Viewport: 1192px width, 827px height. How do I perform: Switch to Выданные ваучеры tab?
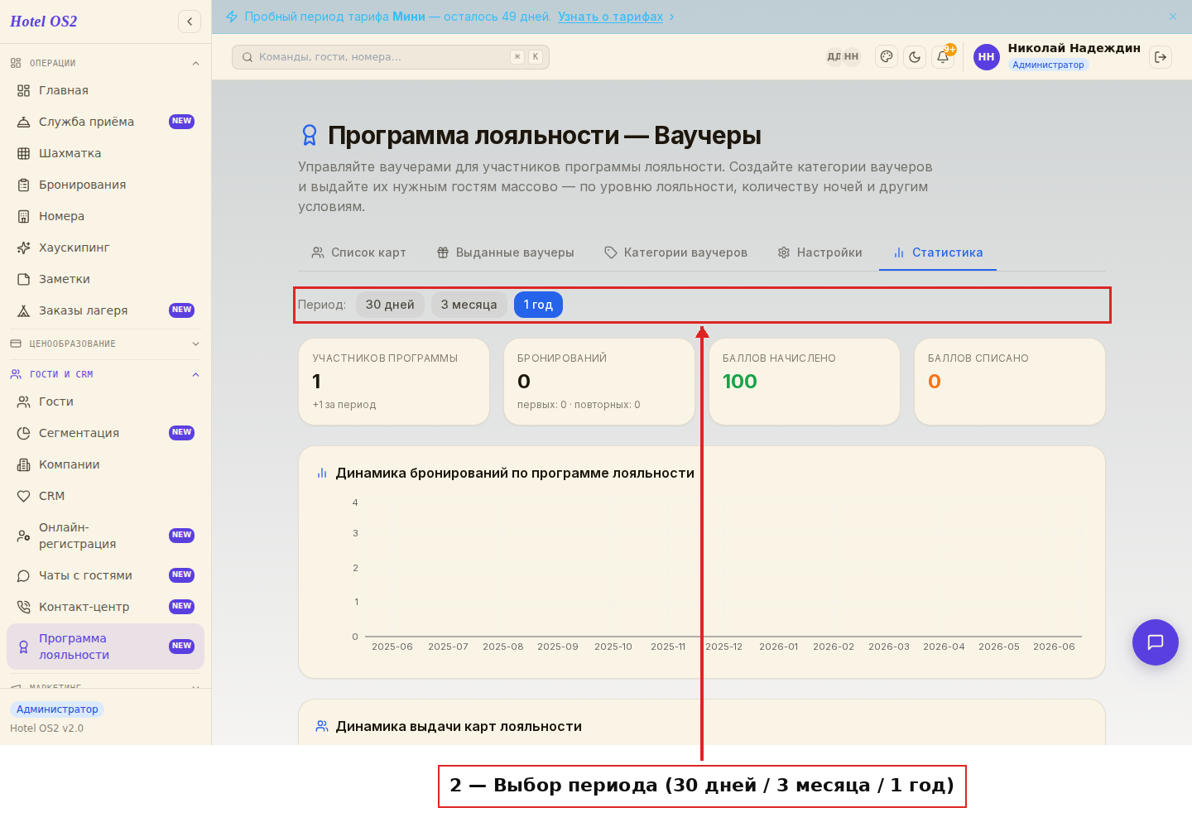pos(505,252)
